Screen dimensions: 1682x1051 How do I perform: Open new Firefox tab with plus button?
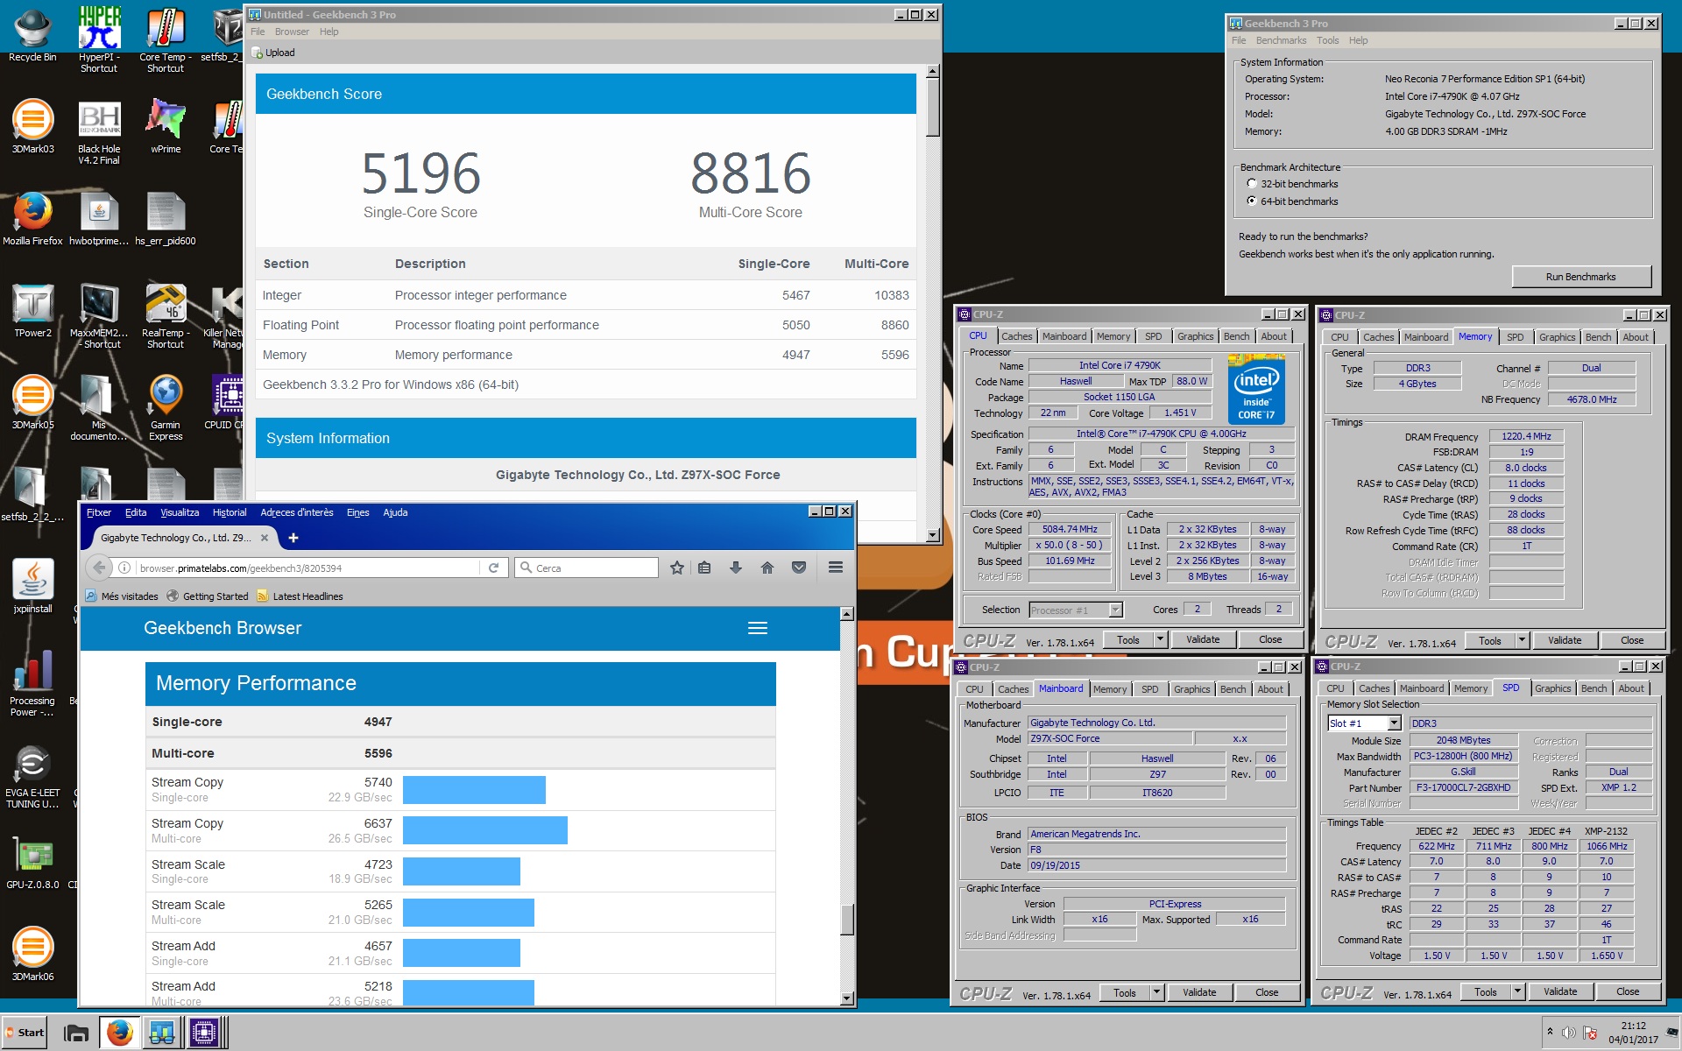coord(293,538)
